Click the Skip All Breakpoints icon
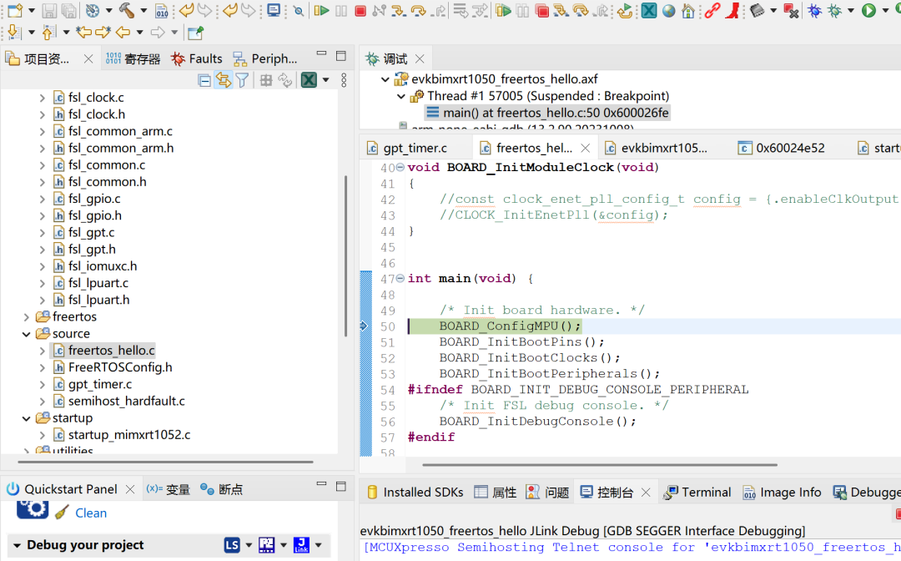This screenshot has width=901, height=561. tap(298, 10)
